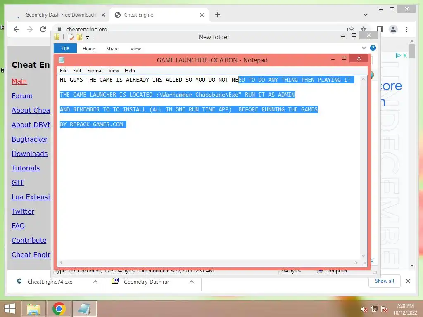Switch to View ribbon tab in Explorer

(135, 49)
